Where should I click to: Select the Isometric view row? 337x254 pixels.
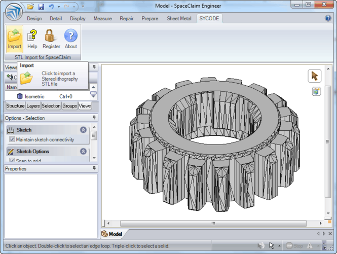pos(48,96)
